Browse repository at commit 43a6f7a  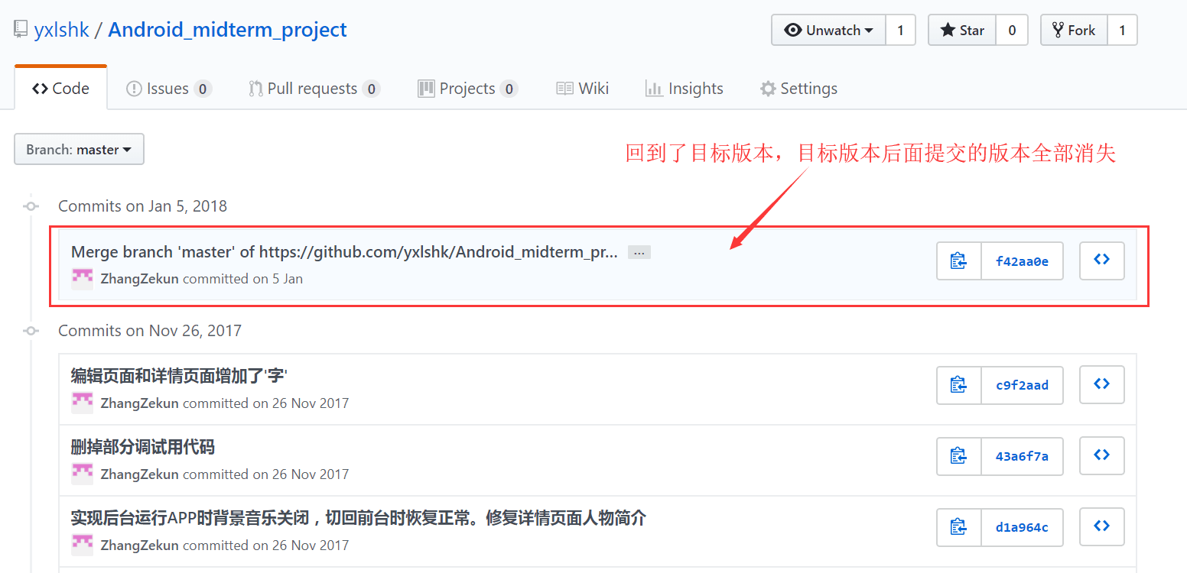tap(1101, 455)
